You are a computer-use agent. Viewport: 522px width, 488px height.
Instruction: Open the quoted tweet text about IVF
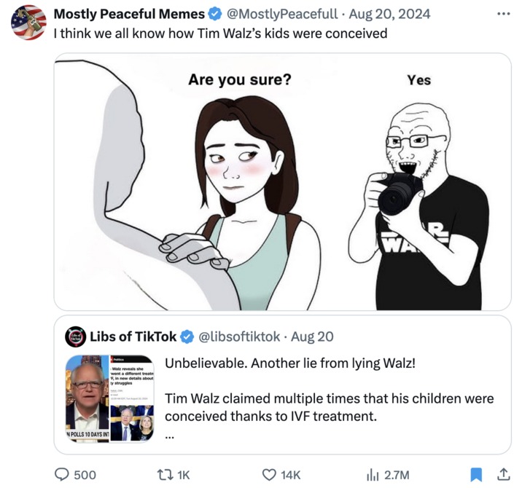330,390
